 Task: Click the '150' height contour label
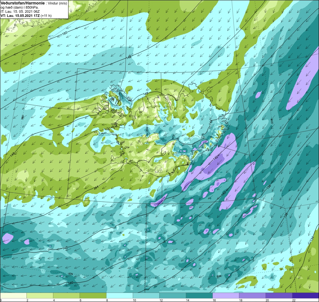(64, 34)
